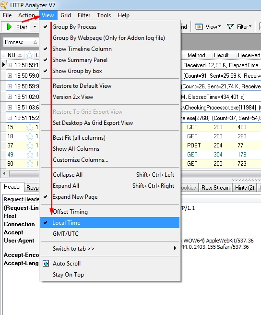This screenshot has width=261, height=315.
Task: Toggle Group By Process option
Action: point(110,27)
